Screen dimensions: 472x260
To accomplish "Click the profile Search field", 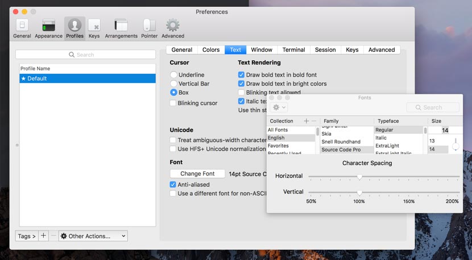I will coord(85,54).
